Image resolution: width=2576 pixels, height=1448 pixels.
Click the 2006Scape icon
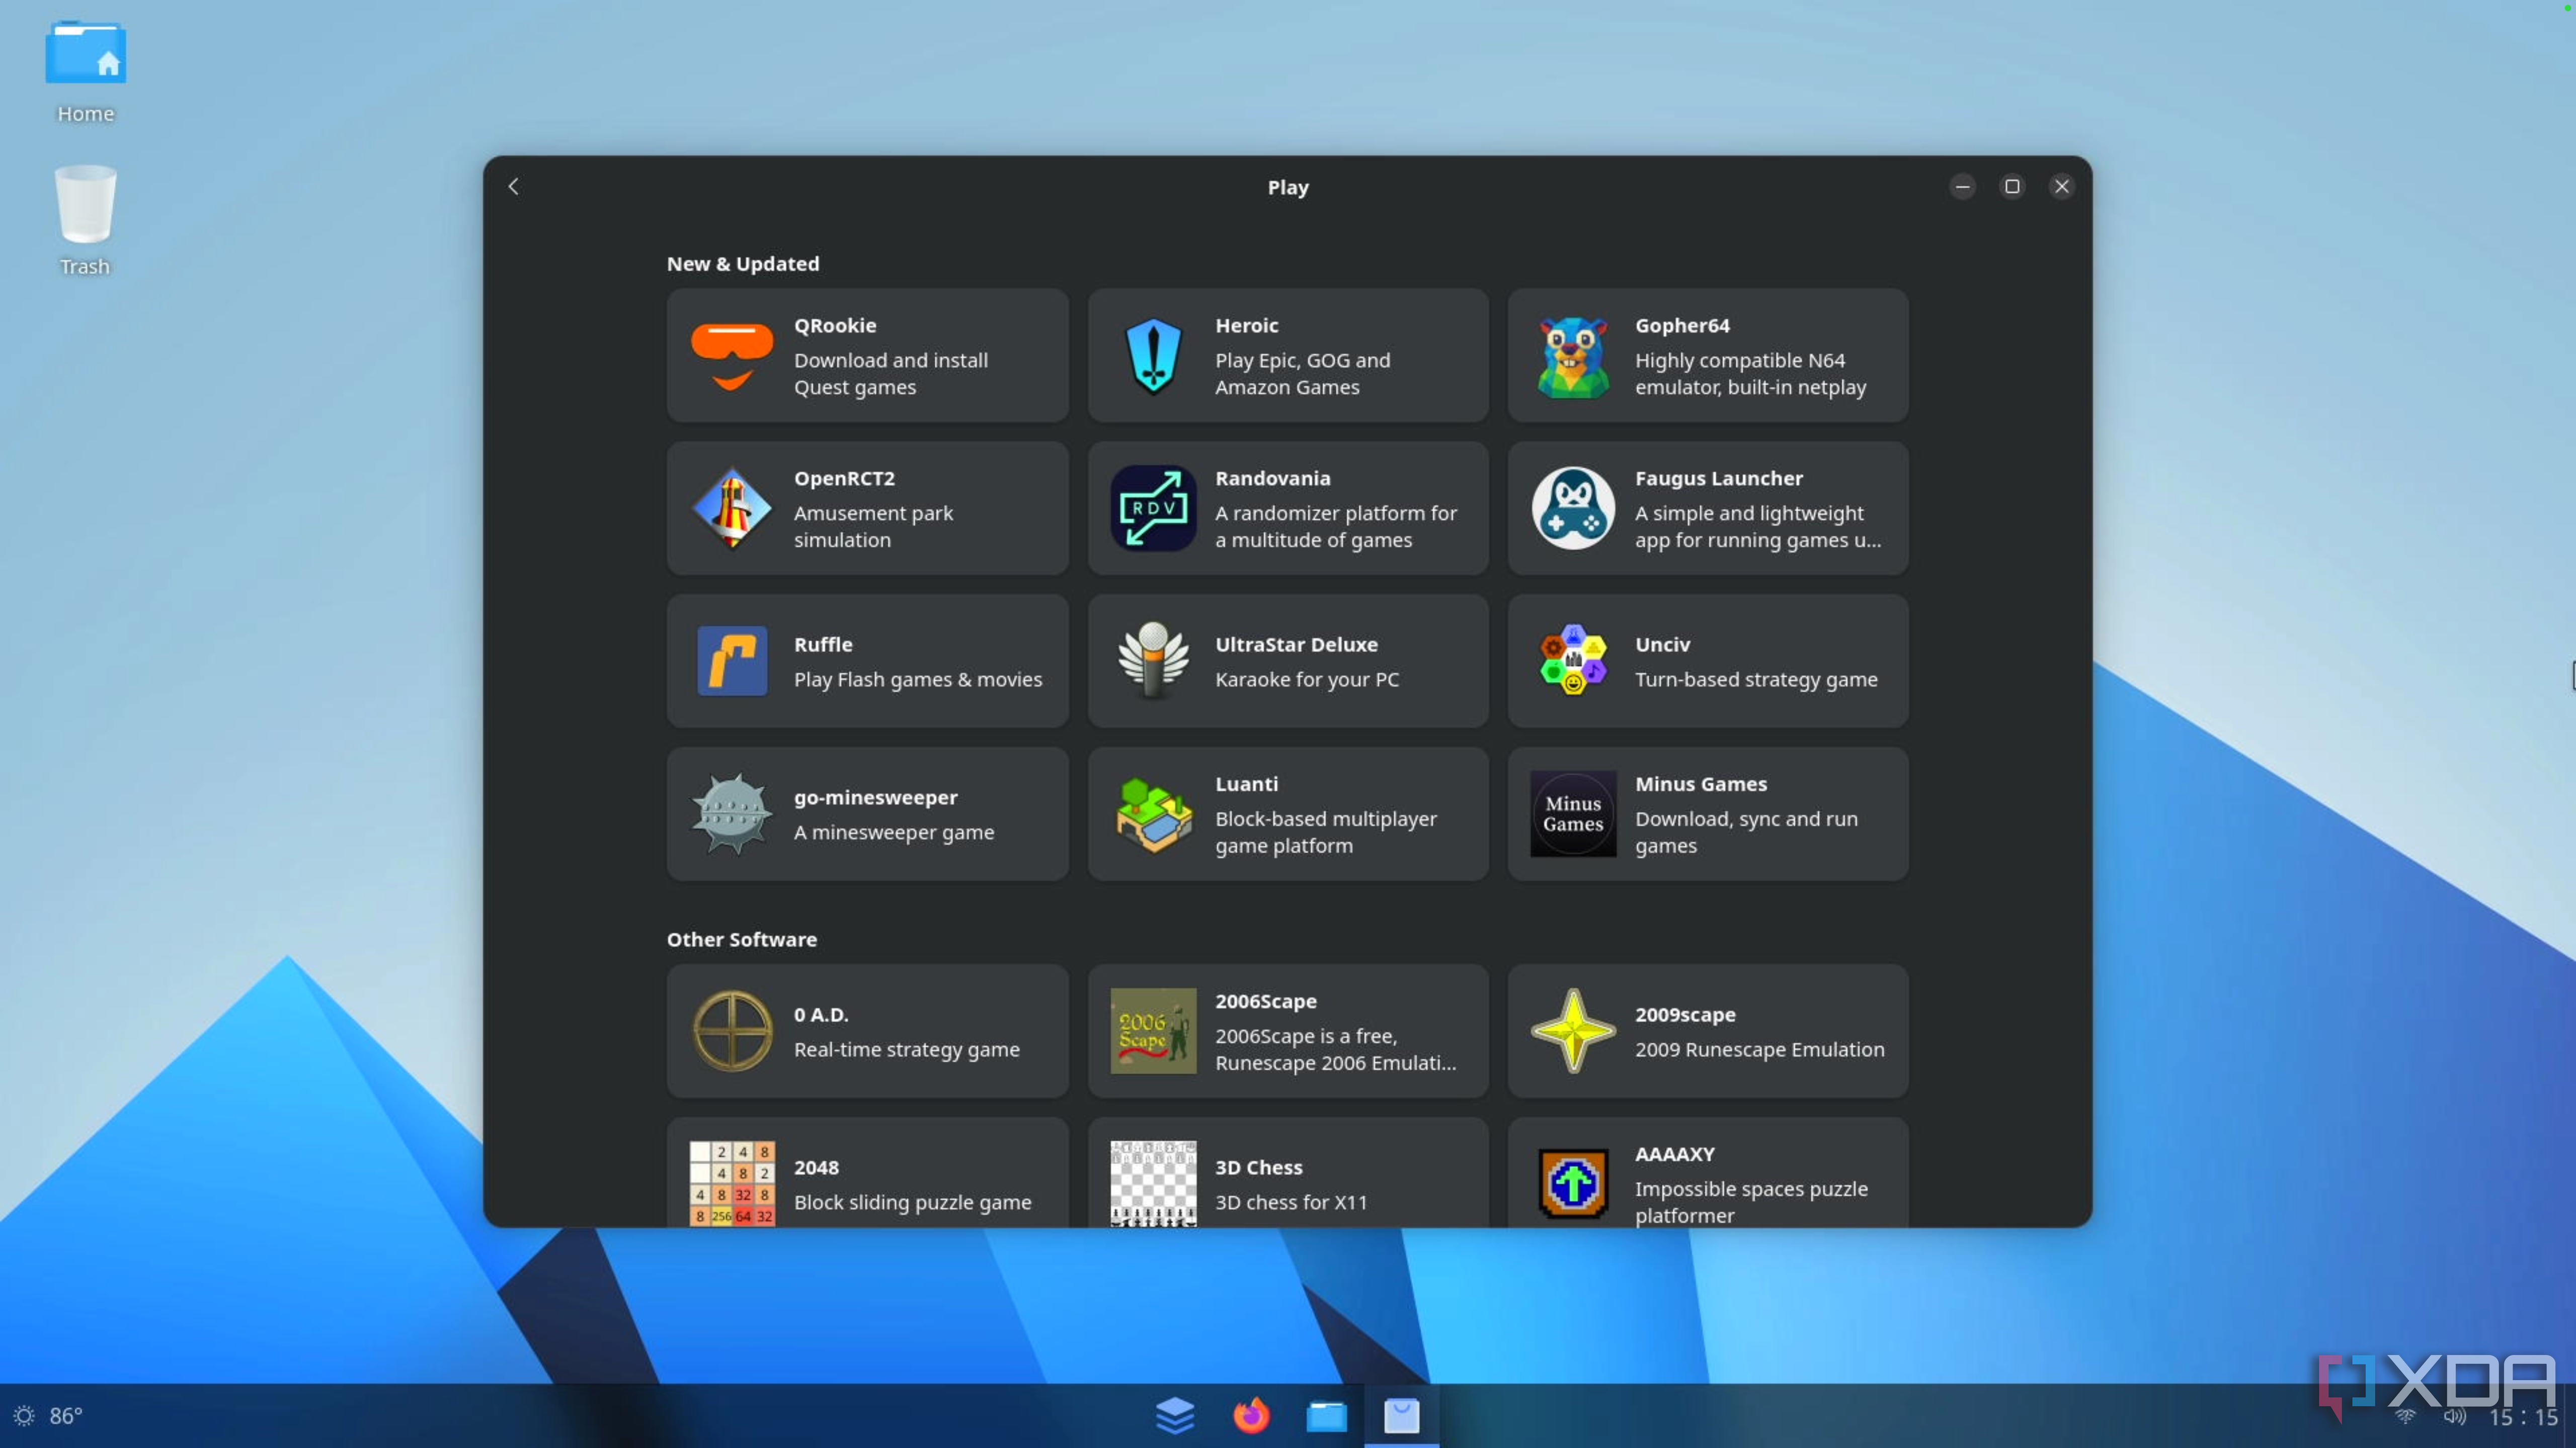(1153, 1031)
